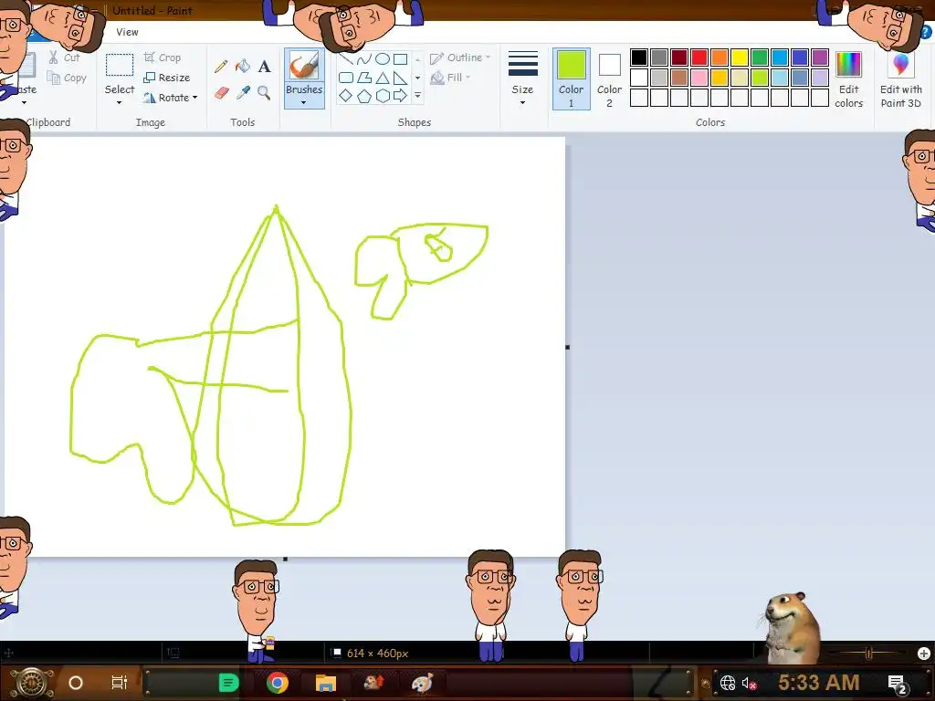
Task: Select the brown color swatch
Action: coord(679,78)
